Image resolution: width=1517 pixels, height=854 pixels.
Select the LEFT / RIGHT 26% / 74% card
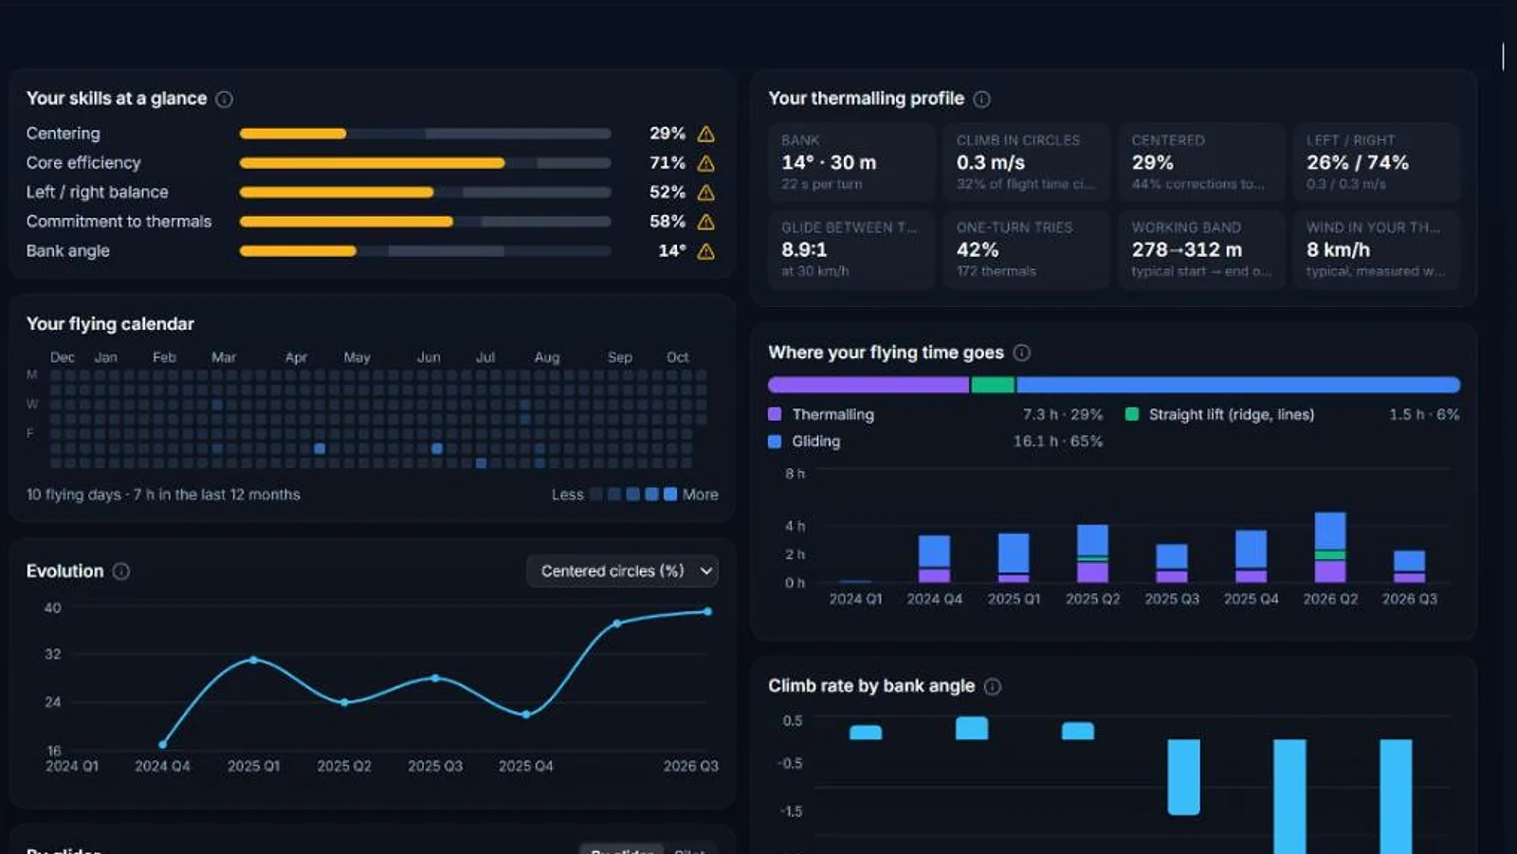(x=1376, y=162)
